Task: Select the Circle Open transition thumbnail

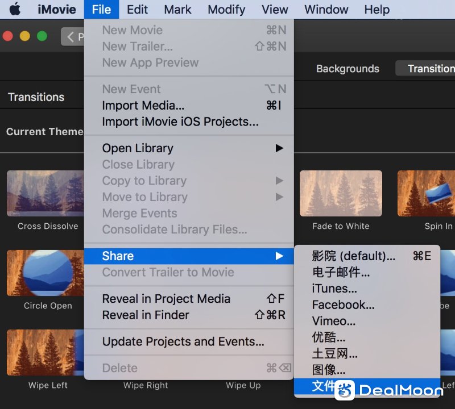Action: click(x=45, y=273)
